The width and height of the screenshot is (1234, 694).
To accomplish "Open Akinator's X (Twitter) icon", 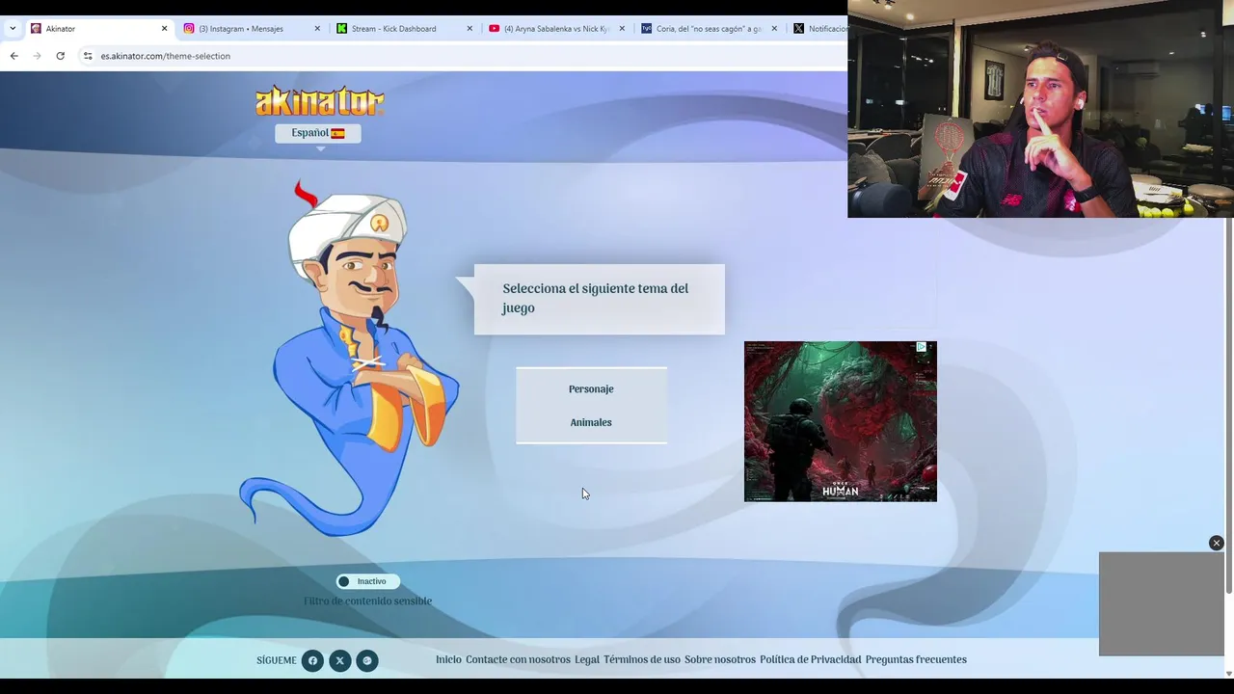I will [339, 660].
